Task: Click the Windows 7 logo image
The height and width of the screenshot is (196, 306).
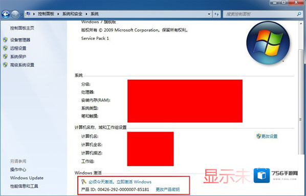Action: pos(268,43)
